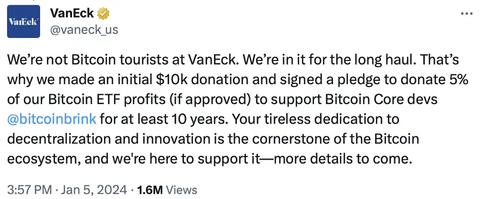The height and width of the screenshot is (199, 481).
Task: Click the Views label
Action: point(181,190)
